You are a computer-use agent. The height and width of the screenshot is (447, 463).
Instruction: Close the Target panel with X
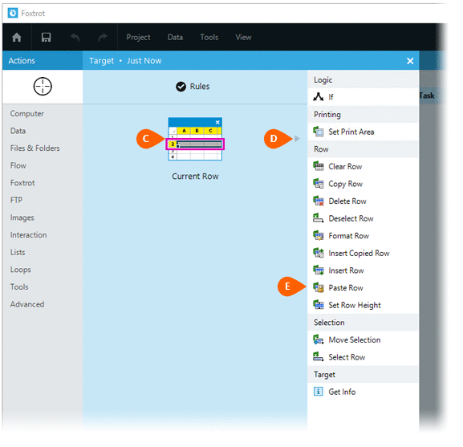click(x=410, y=61)
